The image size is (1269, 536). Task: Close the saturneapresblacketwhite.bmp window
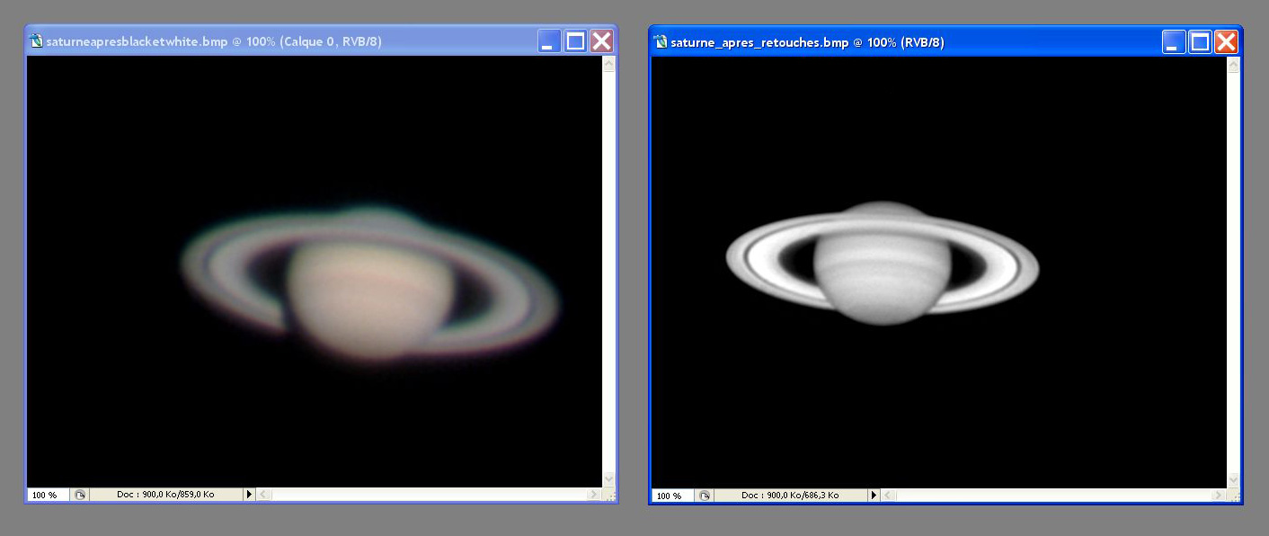[601, 41]
